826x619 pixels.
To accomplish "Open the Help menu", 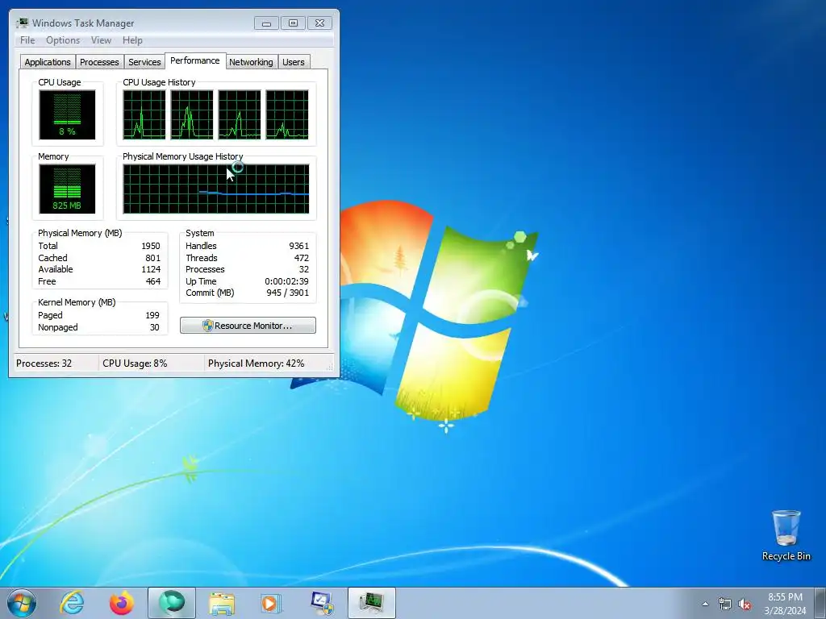I will pyautogui.click(x=132, y=40).
